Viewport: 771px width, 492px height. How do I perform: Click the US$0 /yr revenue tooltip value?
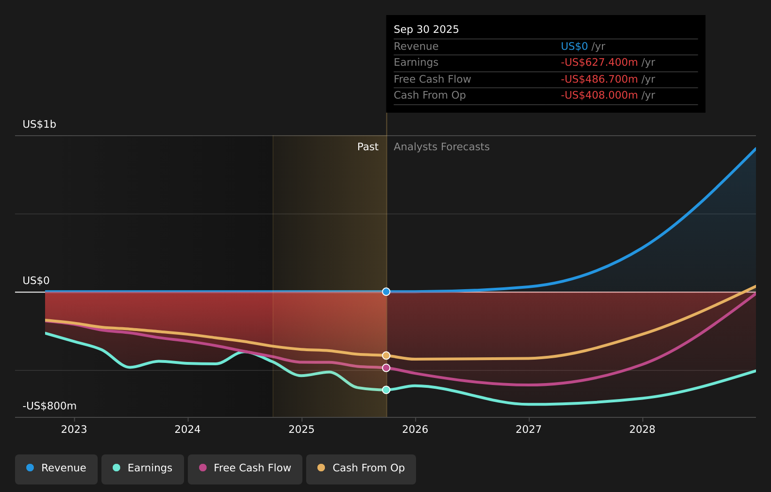pos(583,46)
